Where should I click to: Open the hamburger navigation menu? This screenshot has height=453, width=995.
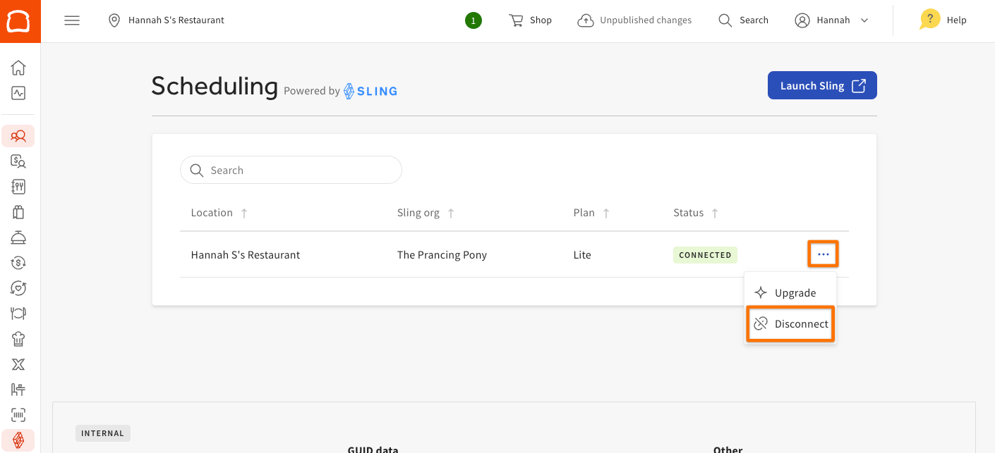72,20
